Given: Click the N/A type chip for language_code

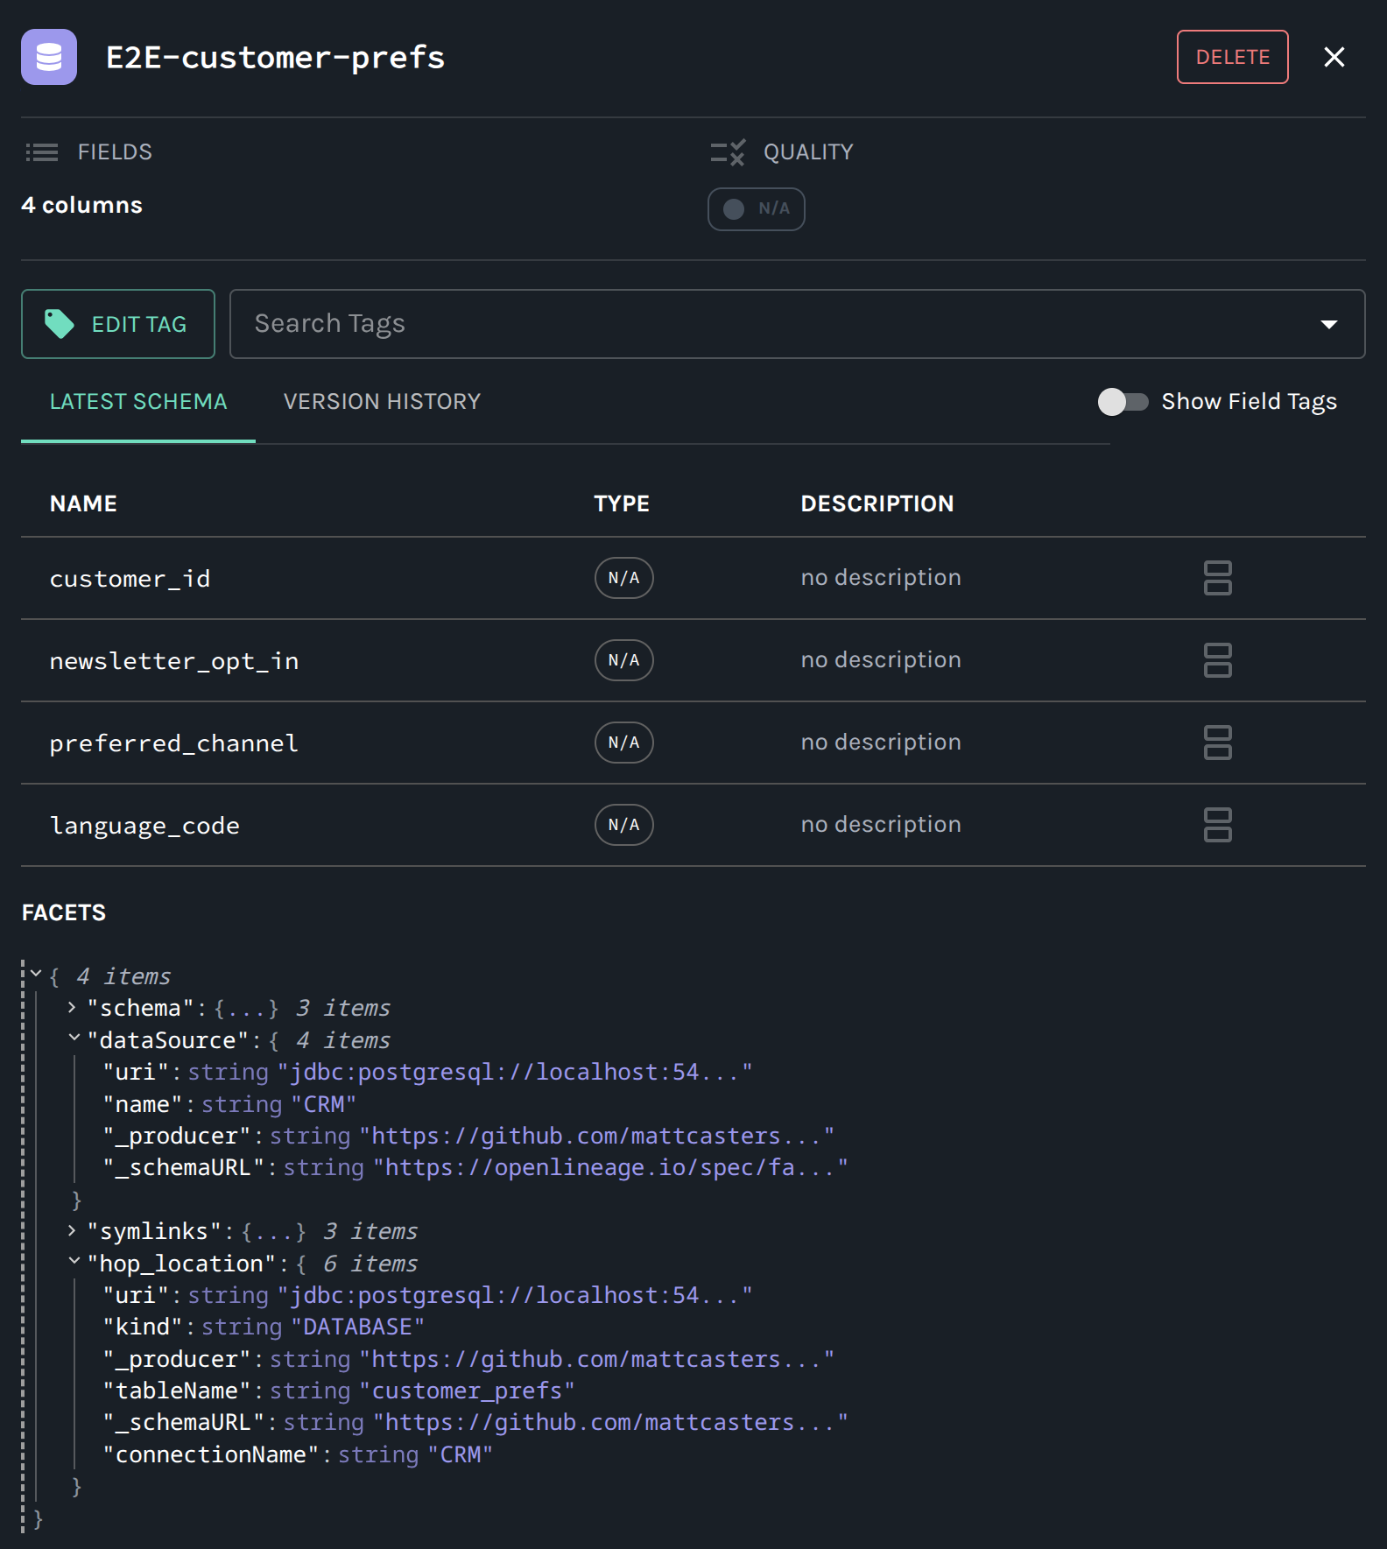Looking at the screenshot, I should click(624, 825).
